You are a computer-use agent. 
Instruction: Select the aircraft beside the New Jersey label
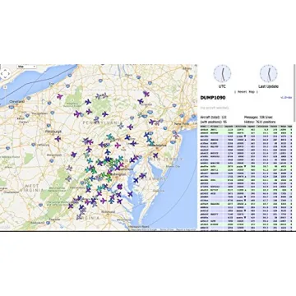coord(155,155)
